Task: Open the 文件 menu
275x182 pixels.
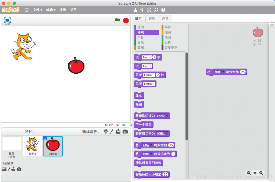Action: [38, 10]
